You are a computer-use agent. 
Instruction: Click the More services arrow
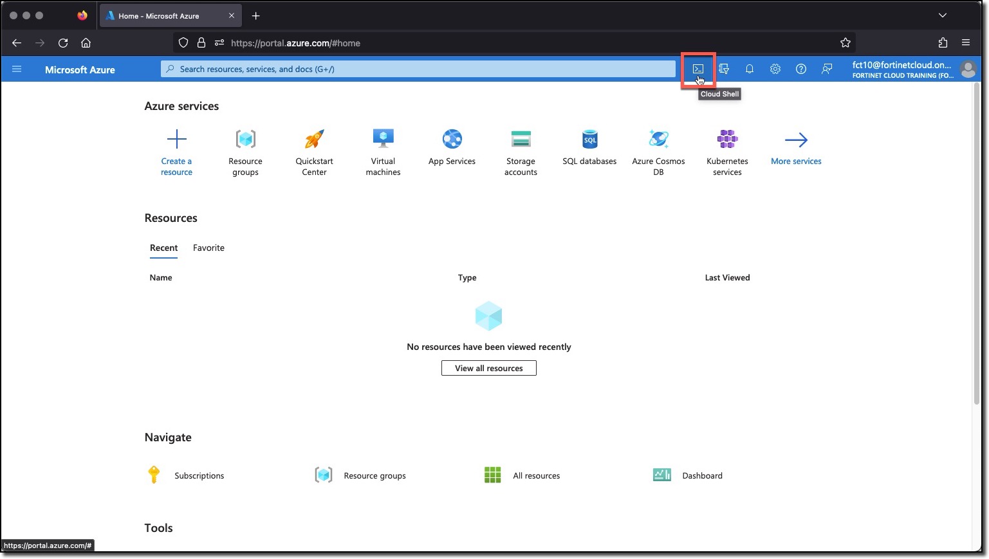point(796,140)
